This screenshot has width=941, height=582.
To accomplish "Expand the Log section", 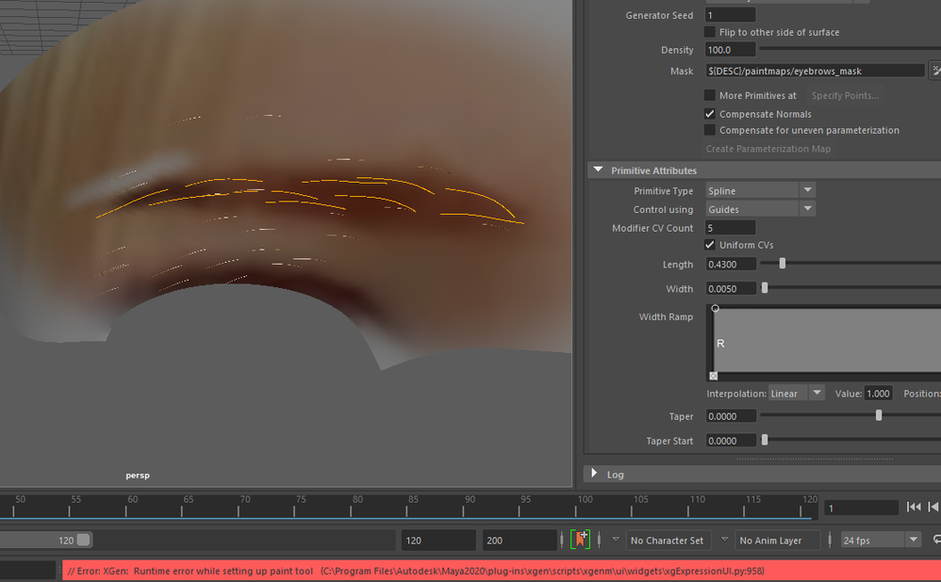I will tap(594, 474).
